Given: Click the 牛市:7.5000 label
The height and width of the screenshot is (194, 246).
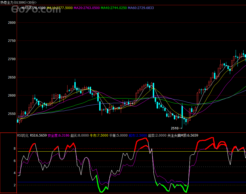Looking at the screenshot, I should (99, 135).
